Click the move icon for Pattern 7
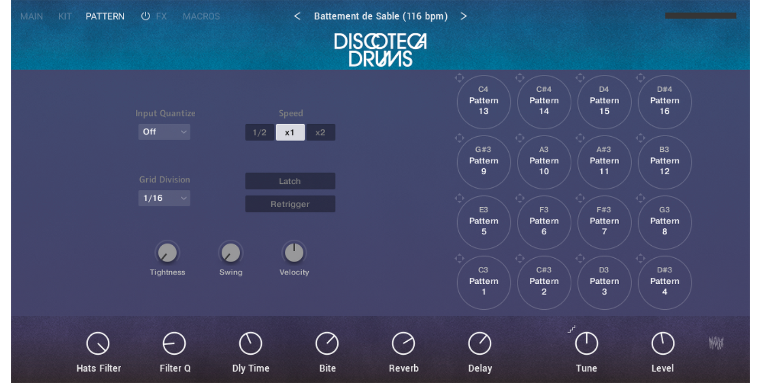761x383 pixels. pos(580,198)
